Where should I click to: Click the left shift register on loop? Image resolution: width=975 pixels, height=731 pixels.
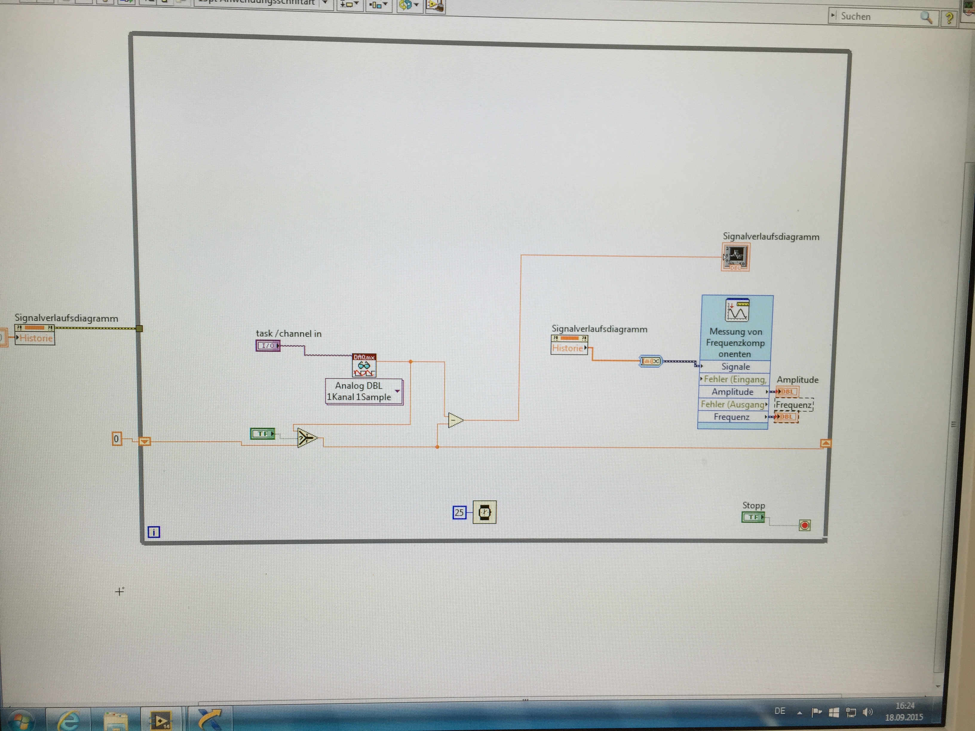145,441
